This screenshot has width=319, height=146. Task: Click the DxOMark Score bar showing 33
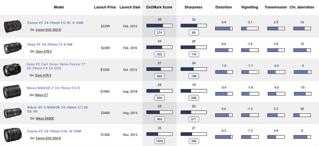(x=159, y=47)
